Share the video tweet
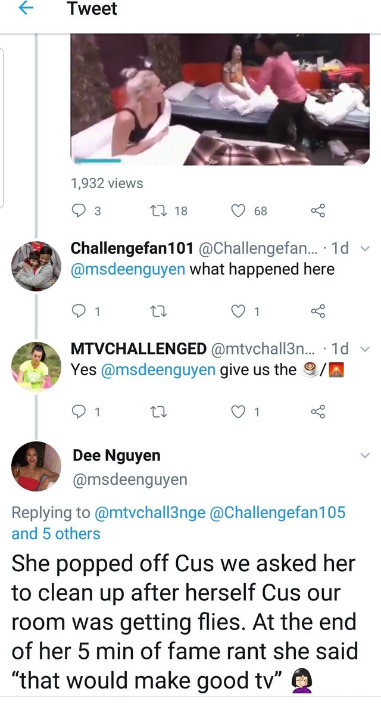Viewport: 381px width, 710px height. [x=318, y=210]
